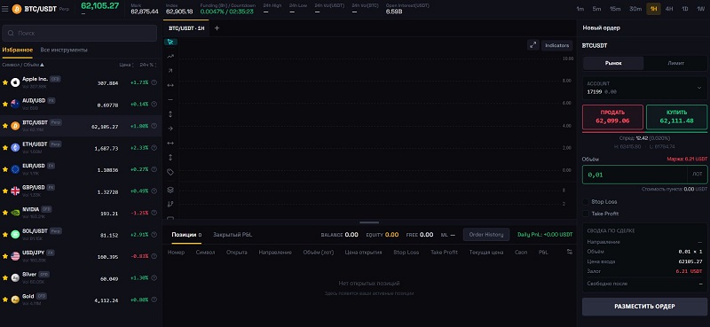Click the Поиск search field

click(x=80, y=33)
